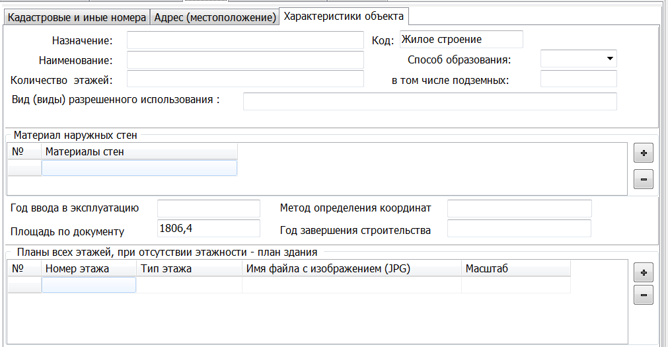The width and height of the screenshot is (668, 347).
Task: Click the в том числе подземных field
Action: click(578, 79)
